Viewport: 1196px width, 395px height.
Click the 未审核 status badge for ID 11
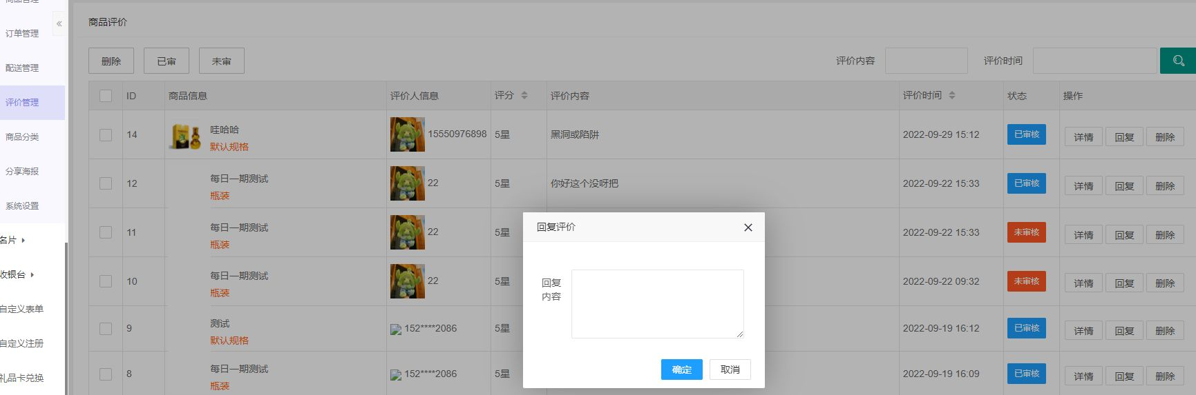pos(1026,232)
